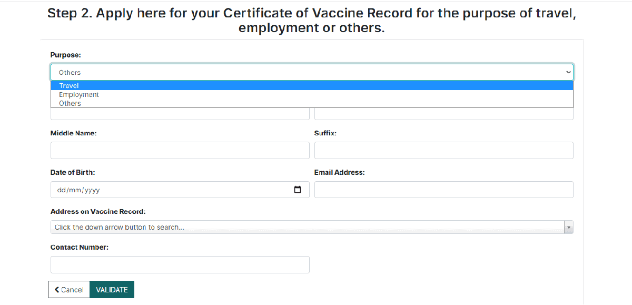The width and height of the screenshot is (632, 305).
Task: Expand the Address on Vaccine Record arrow button
Action: click(568, 227)
